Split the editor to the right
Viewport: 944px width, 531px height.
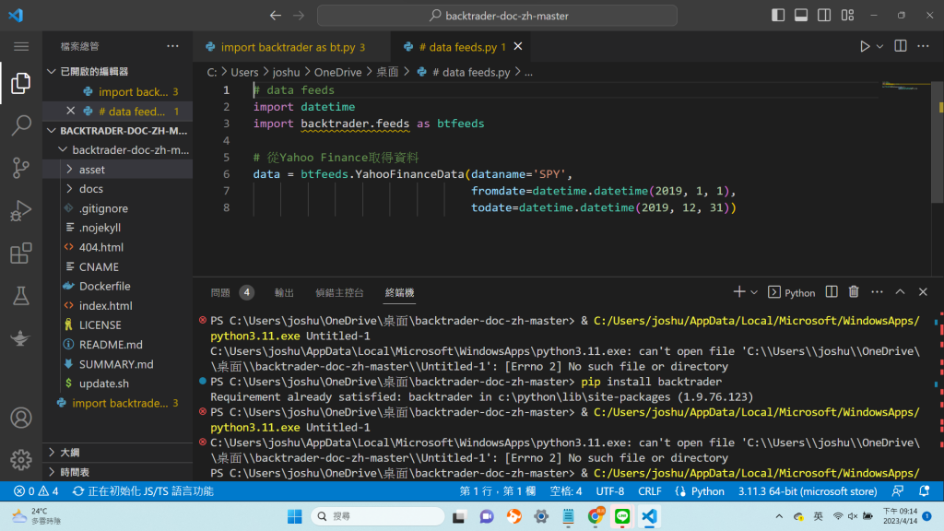click(x=901, y=46)
